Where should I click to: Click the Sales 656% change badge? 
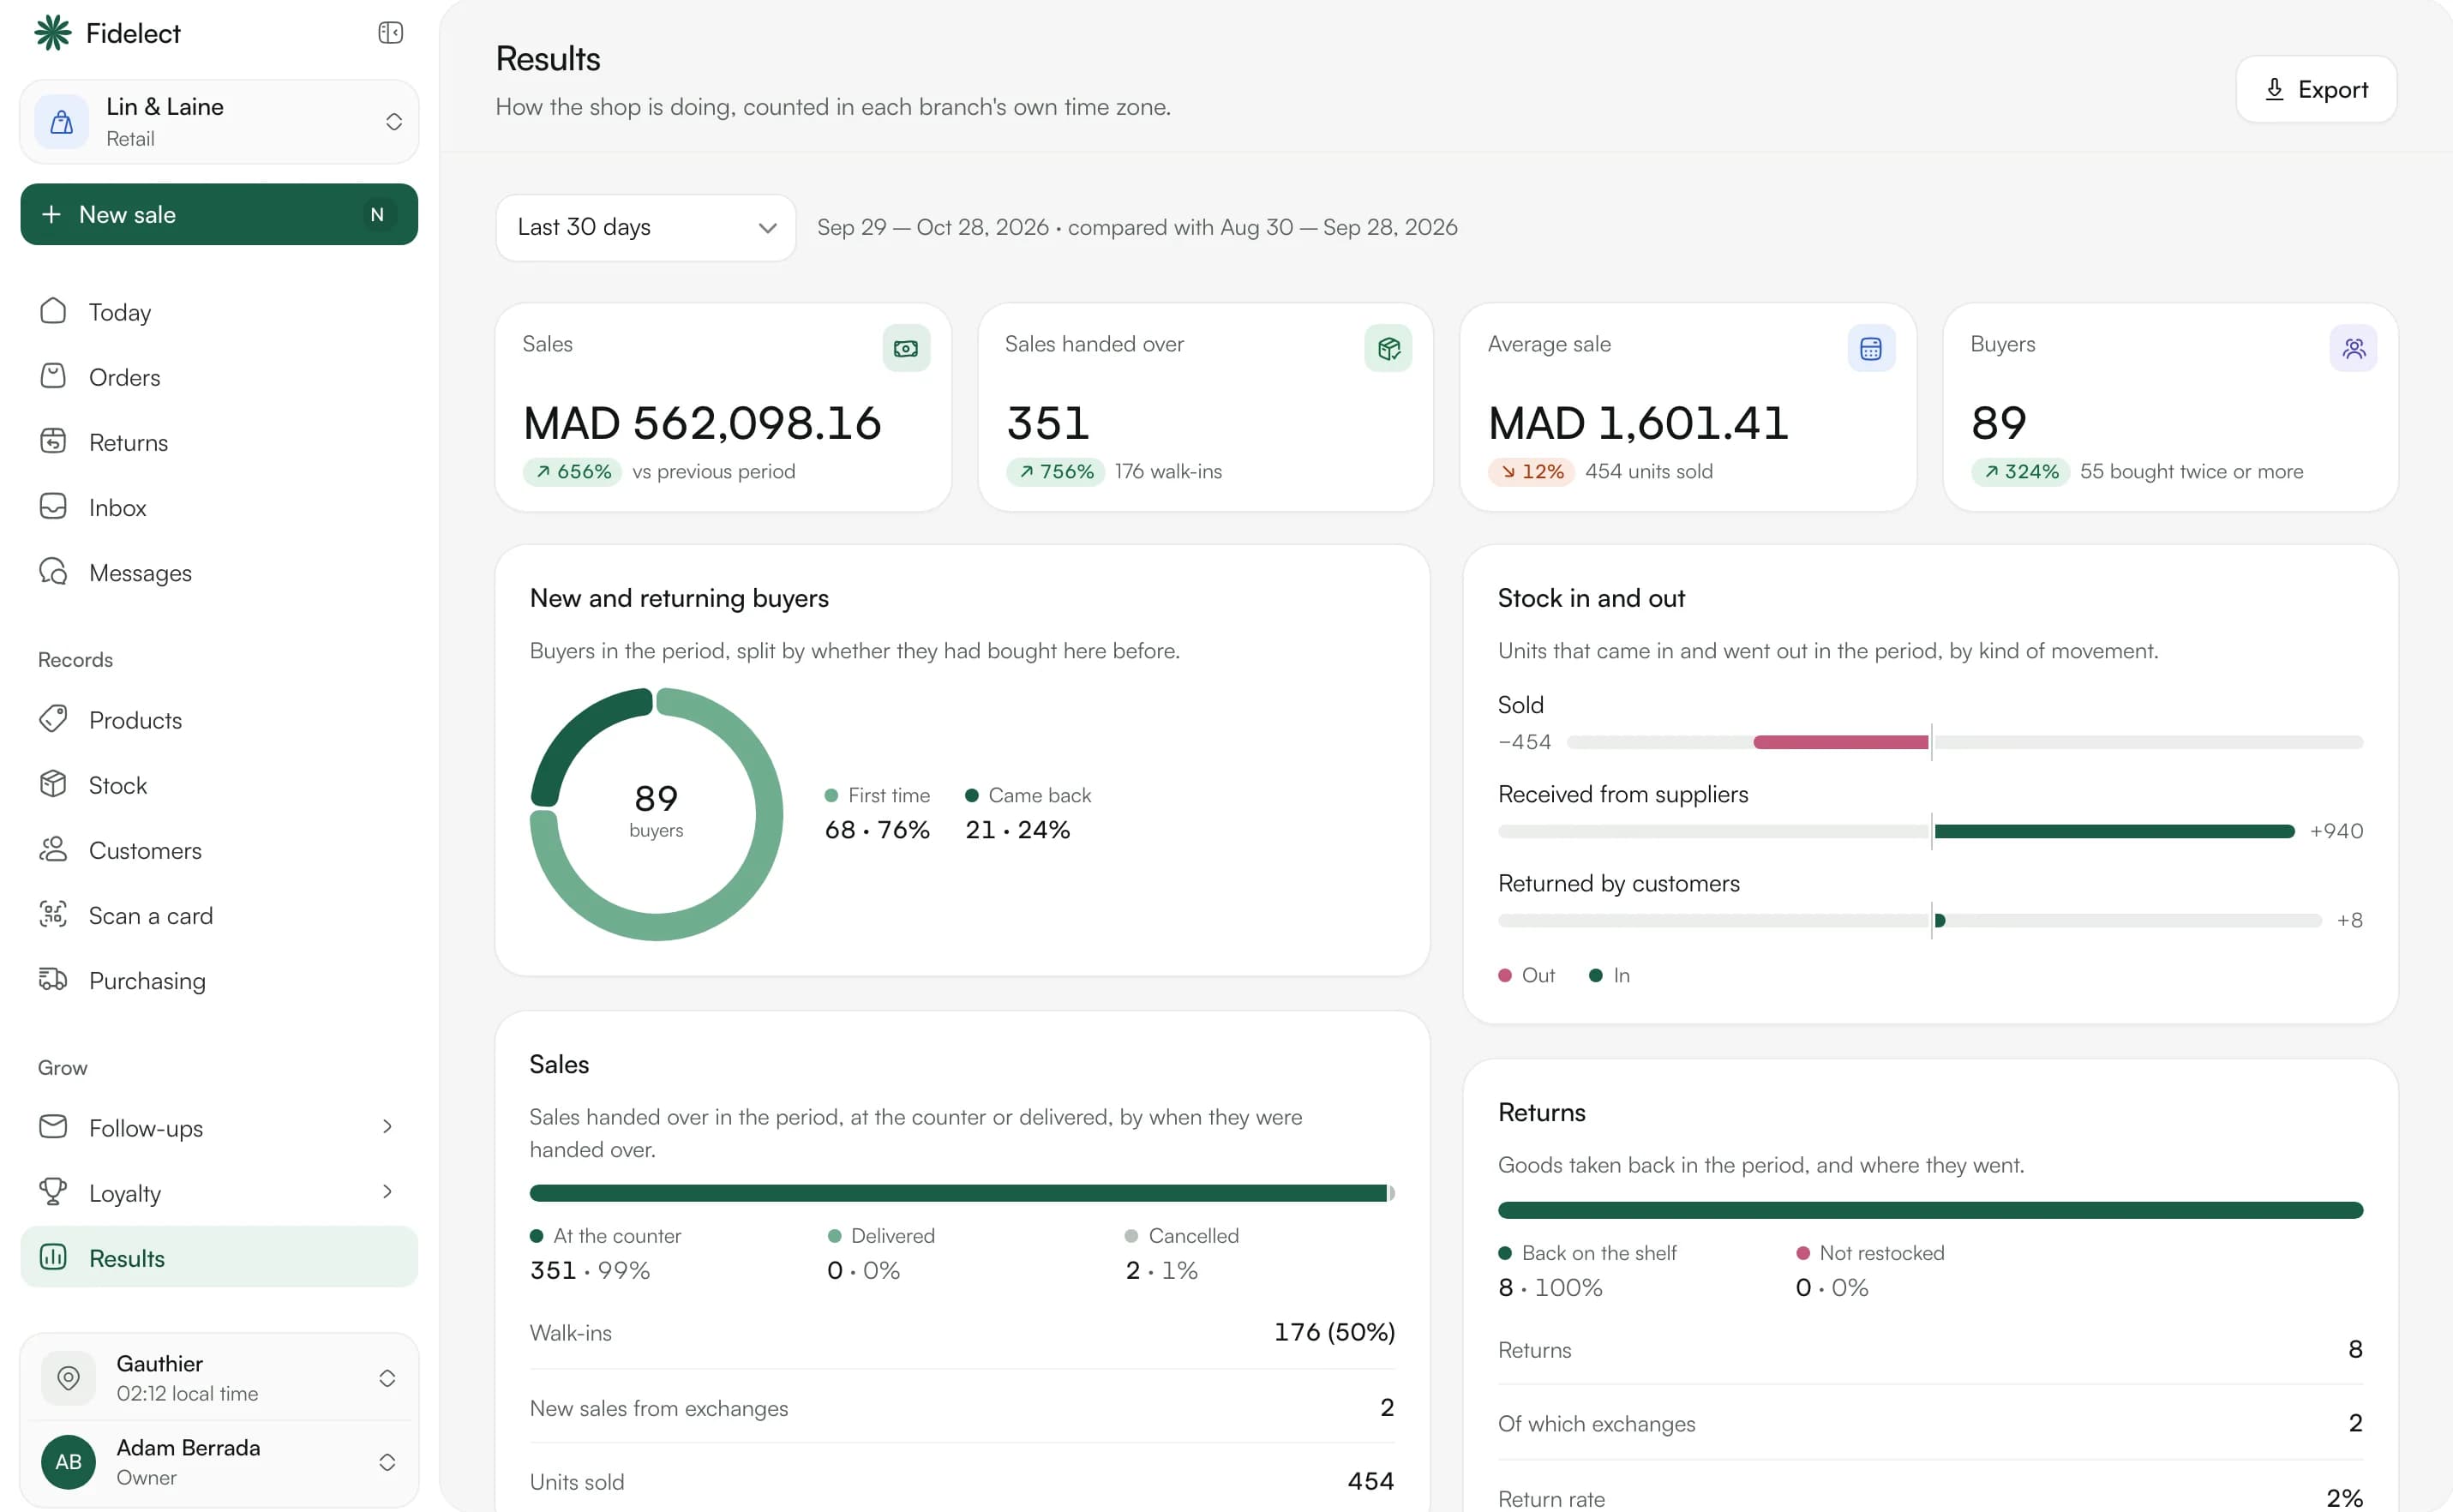coord(572,472)
